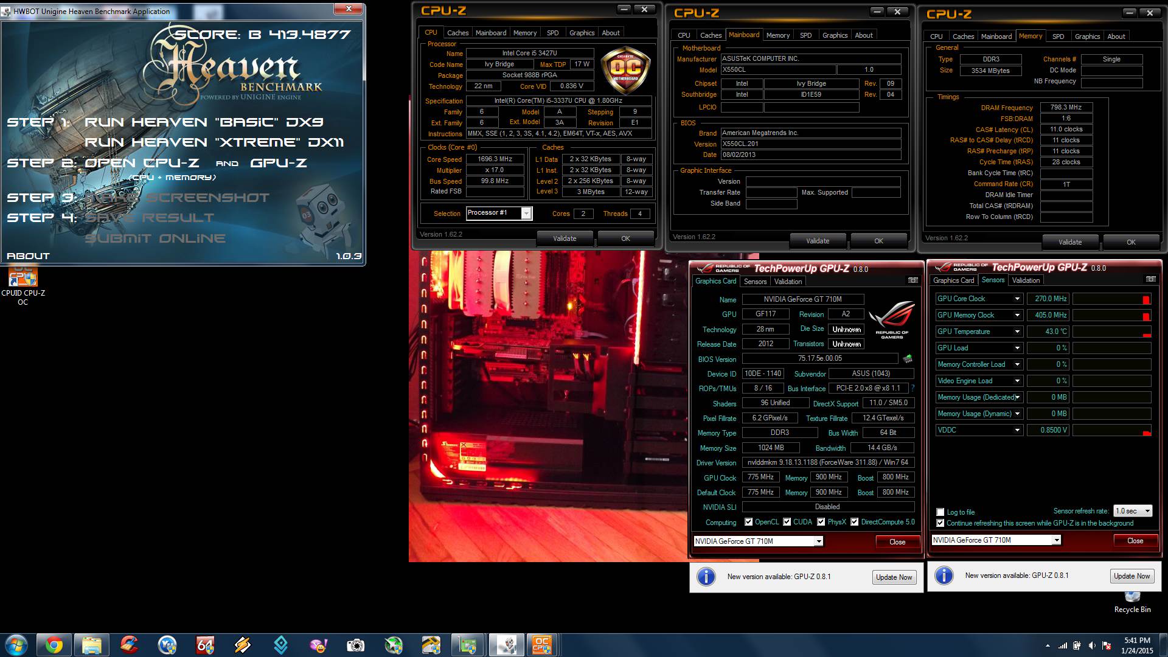
Task: Click the GPU Temperature sensor graph
Action: 1111,332
